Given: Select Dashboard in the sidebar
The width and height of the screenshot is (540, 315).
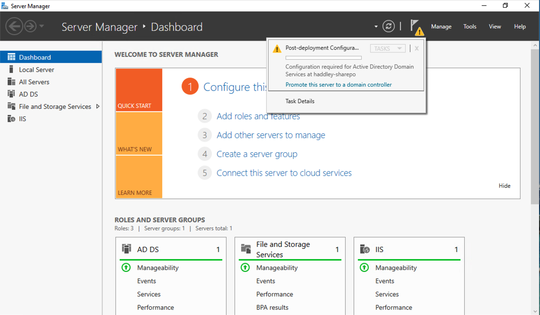Looking at the screenshot, I should tap(51, 57).
